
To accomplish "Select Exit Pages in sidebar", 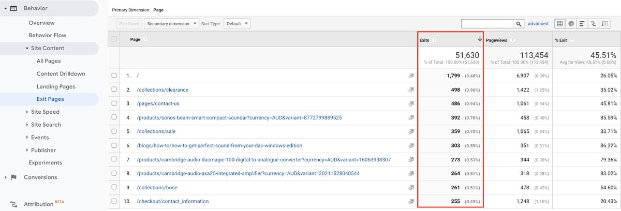I will [x=50, y=99].
